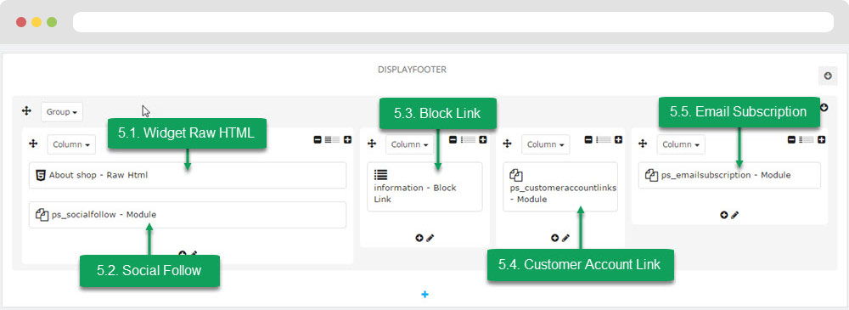This screenshot has height=310, width=849.
Task: Reduce width of ps_emailsubscription column
Action: 791,139
